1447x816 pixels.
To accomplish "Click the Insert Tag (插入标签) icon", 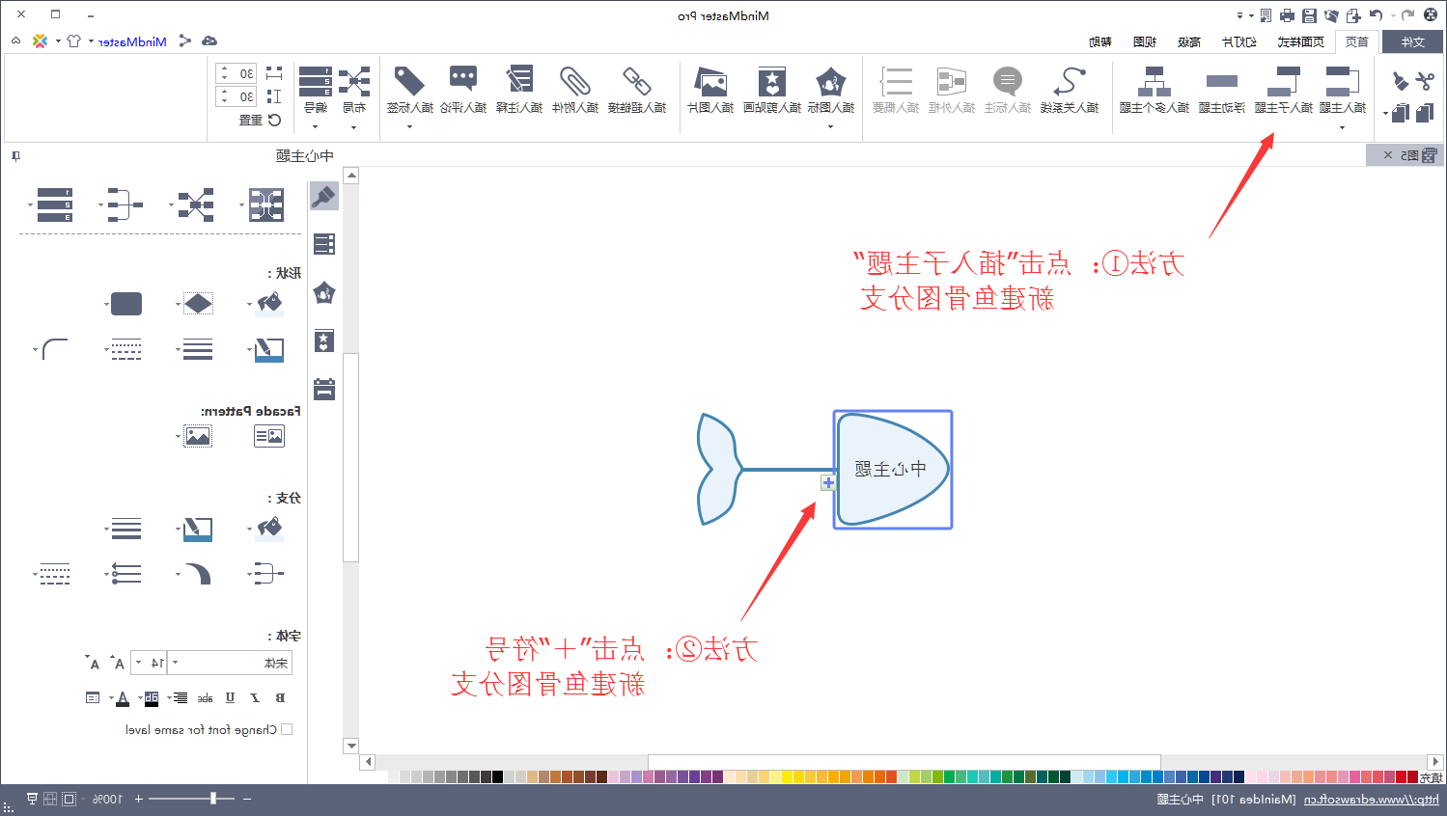I will point(410,82).
